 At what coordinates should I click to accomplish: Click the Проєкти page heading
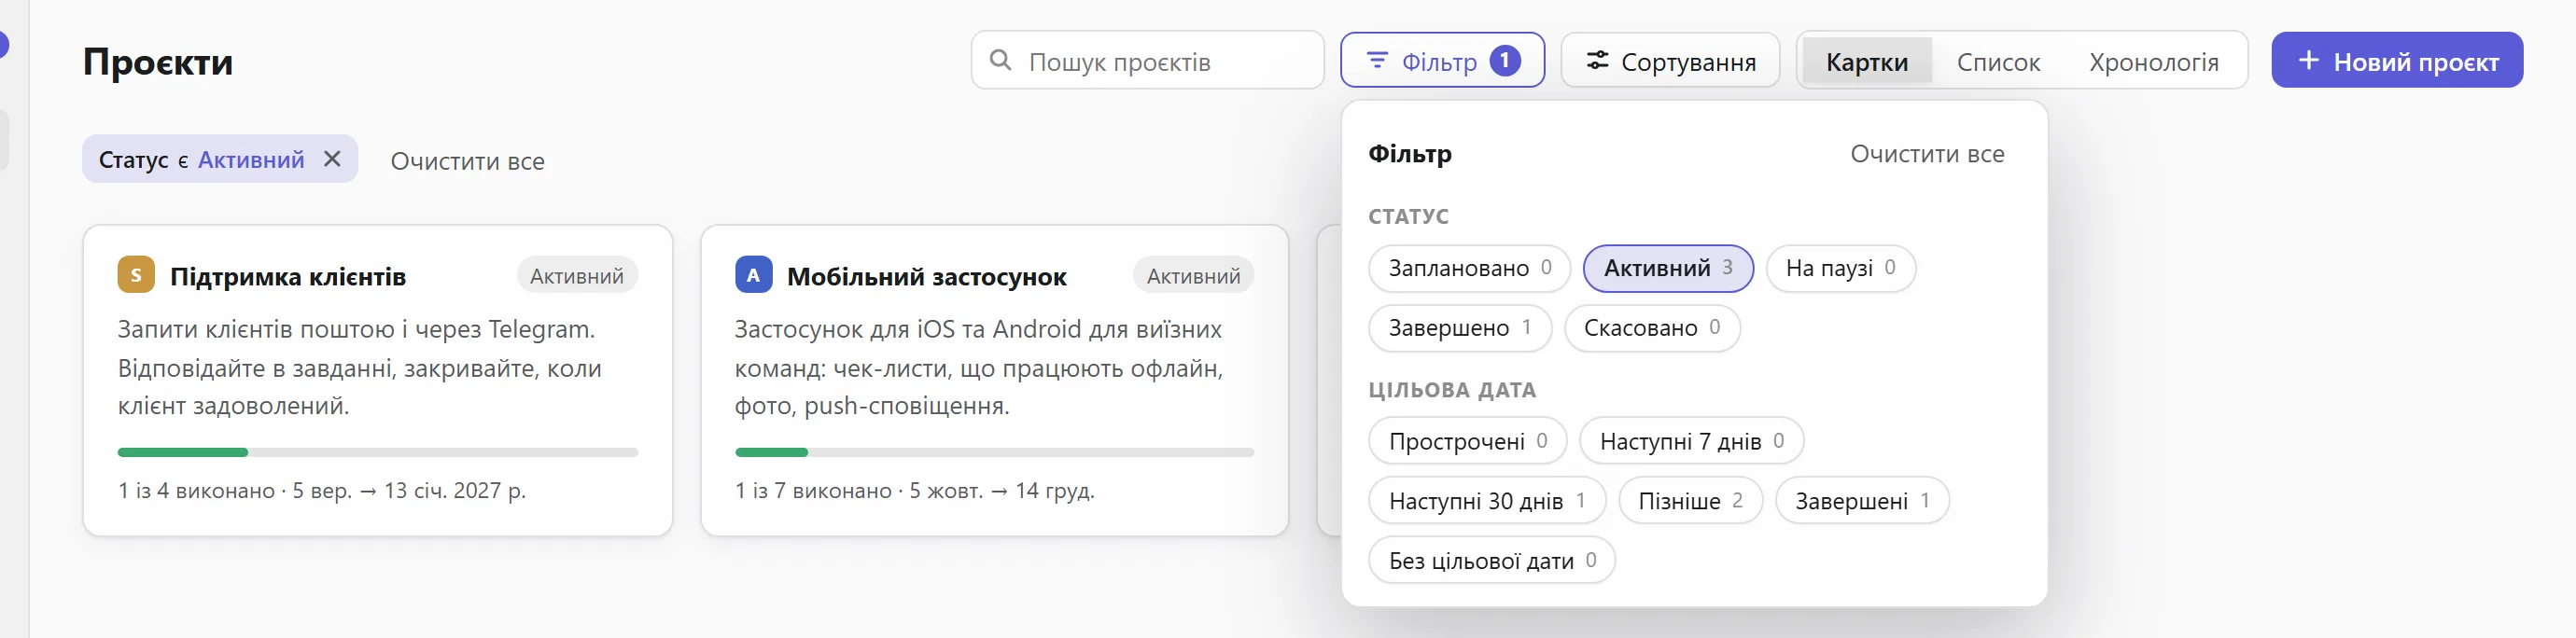pyautogui.click(x=158, y=62)
